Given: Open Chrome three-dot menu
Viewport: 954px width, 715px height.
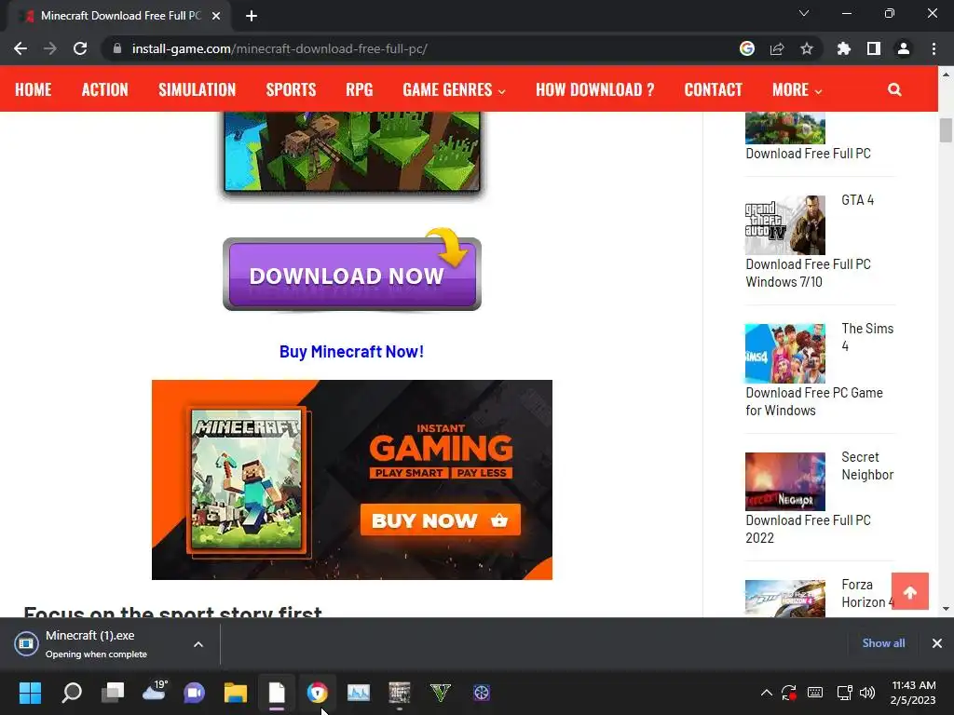Looking at the screenshot, I should [934, 48].
